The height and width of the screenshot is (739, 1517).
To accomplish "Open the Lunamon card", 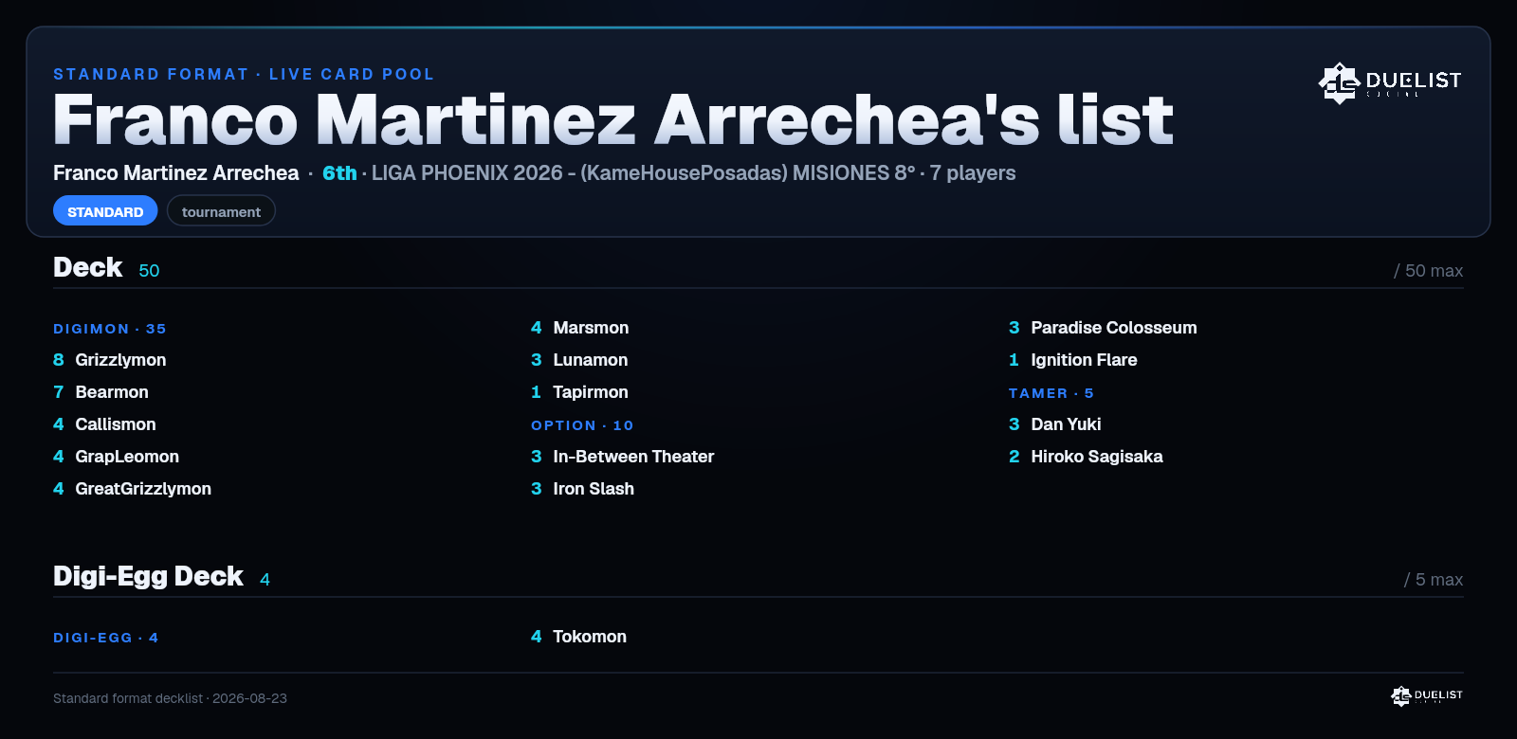I will pyautogui.click(x=579, y=360).
